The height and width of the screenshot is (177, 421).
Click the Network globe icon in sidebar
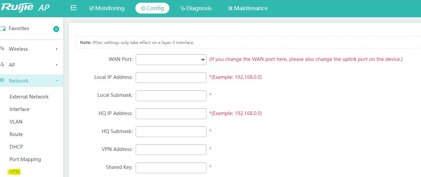tap(2, 81)
